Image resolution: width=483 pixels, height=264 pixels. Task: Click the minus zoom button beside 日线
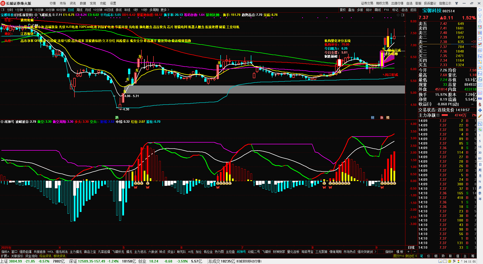tap(414, 252)
